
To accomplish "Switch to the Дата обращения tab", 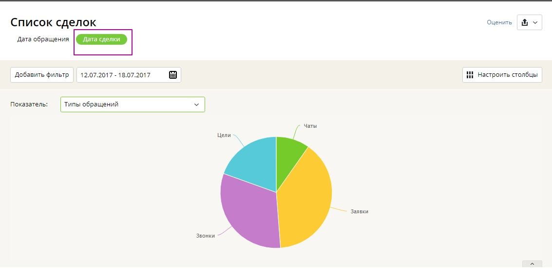I will coord(43,39).
